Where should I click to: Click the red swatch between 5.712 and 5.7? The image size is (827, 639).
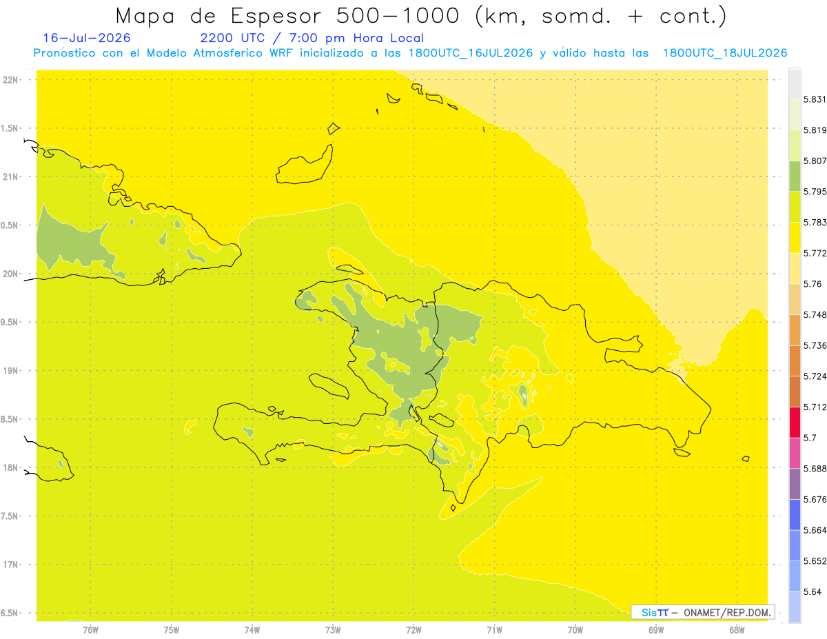pyautogui.click(x=795, y=422)
